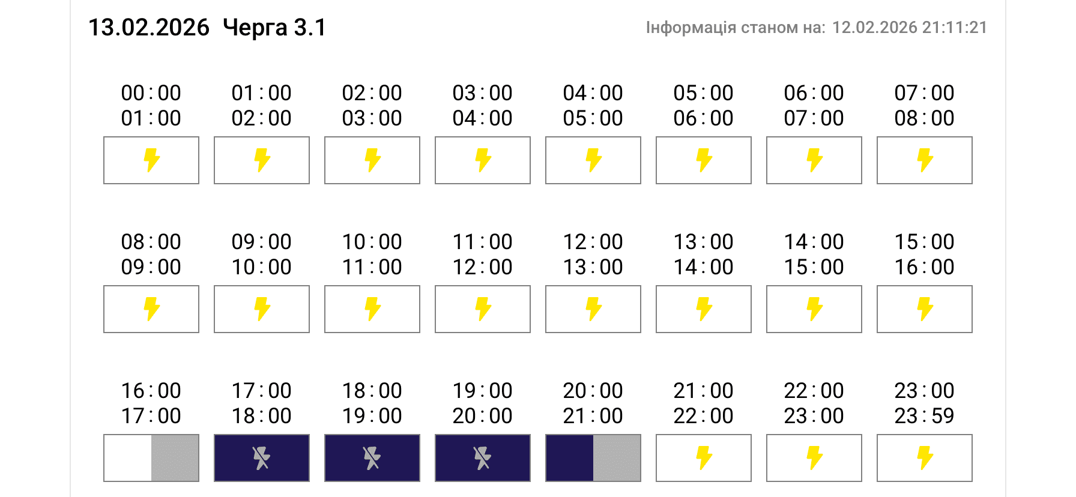The image size is (1076, 497).
Task: Select the power-on cell for 07:00-08:00
Action: point(925,160)
